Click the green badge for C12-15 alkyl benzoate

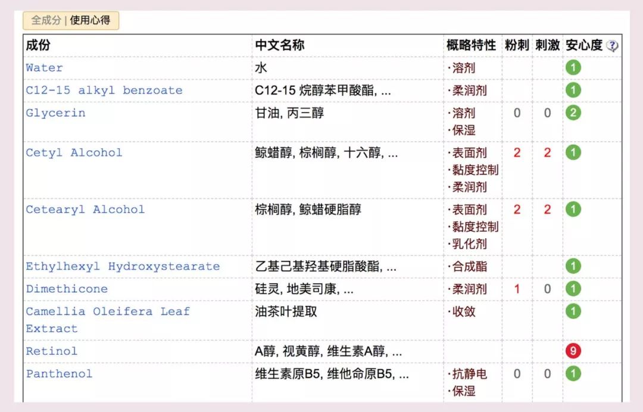[x=573, y=90]
